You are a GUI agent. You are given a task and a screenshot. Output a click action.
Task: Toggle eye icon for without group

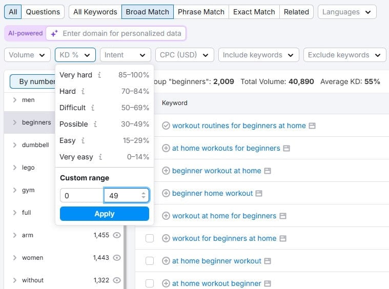tap(117, 280)
